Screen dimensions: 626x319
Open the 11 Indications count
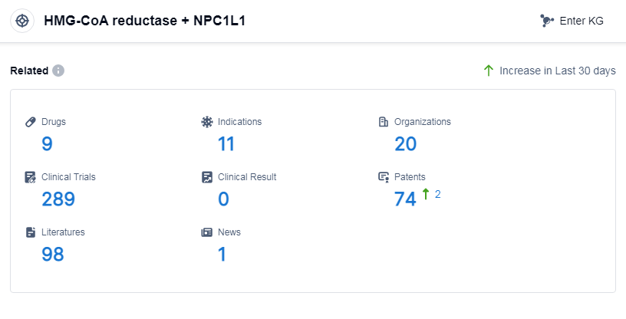(226, 144)
